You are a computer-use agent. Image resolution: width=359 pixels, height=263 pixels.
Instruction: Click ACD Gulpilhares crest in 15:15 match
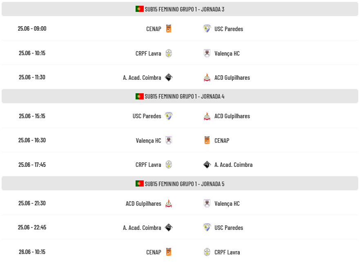[x=207, y=116]
